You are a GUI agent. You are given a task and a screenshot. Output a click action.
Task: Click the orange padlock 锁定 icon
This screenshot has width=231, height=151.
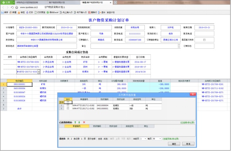click(x=19, y=13)
